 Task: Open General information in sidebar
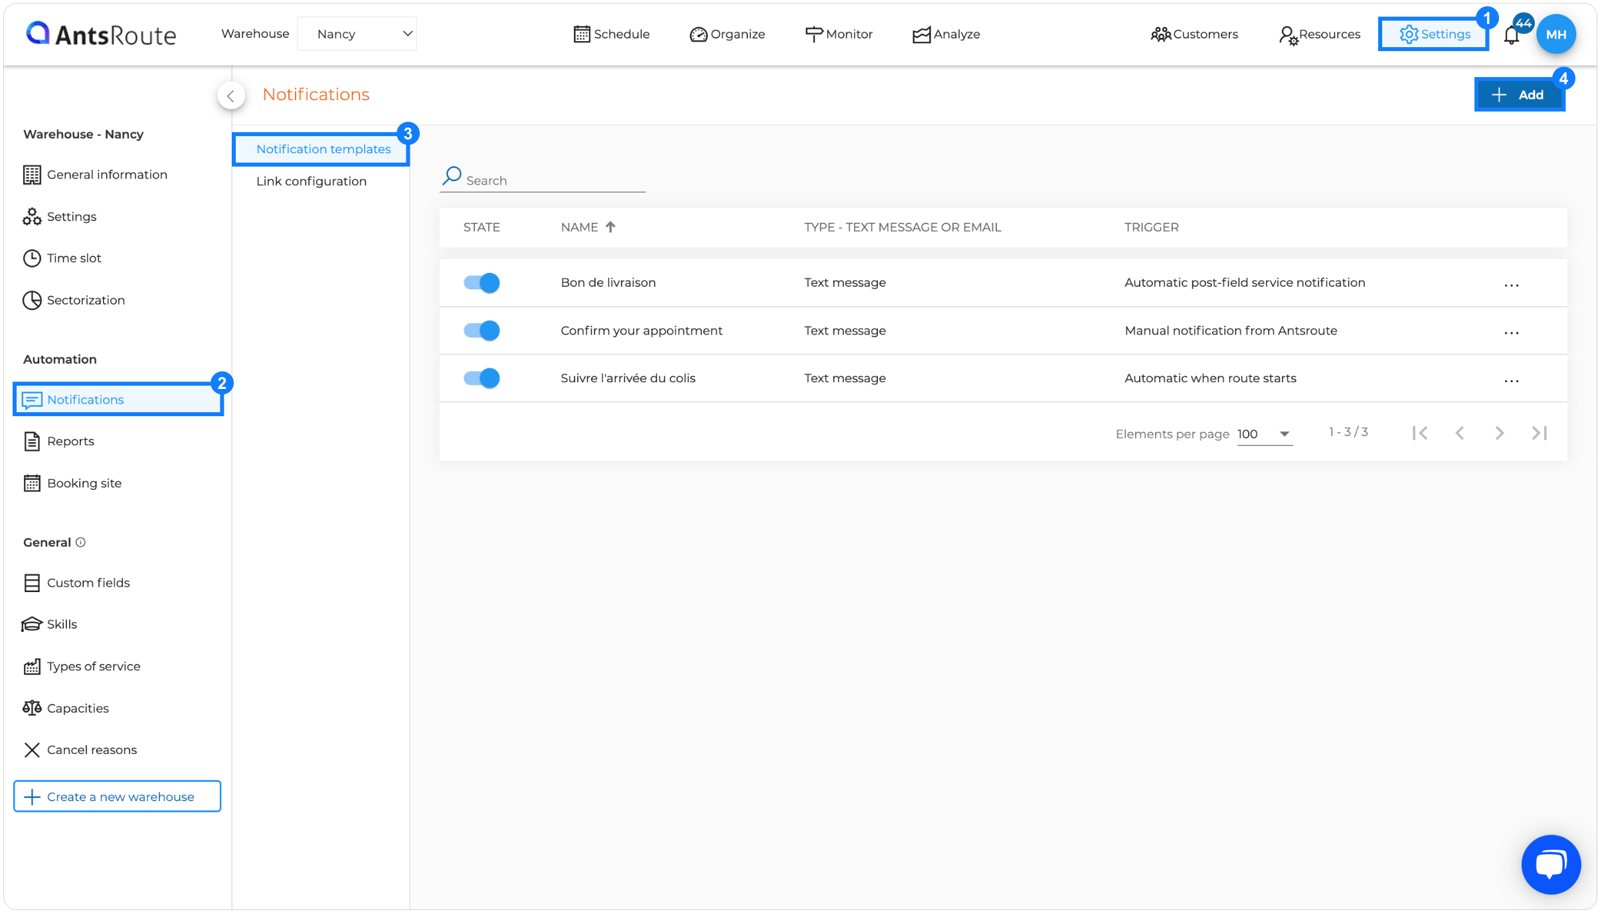(x=95, y=175)
